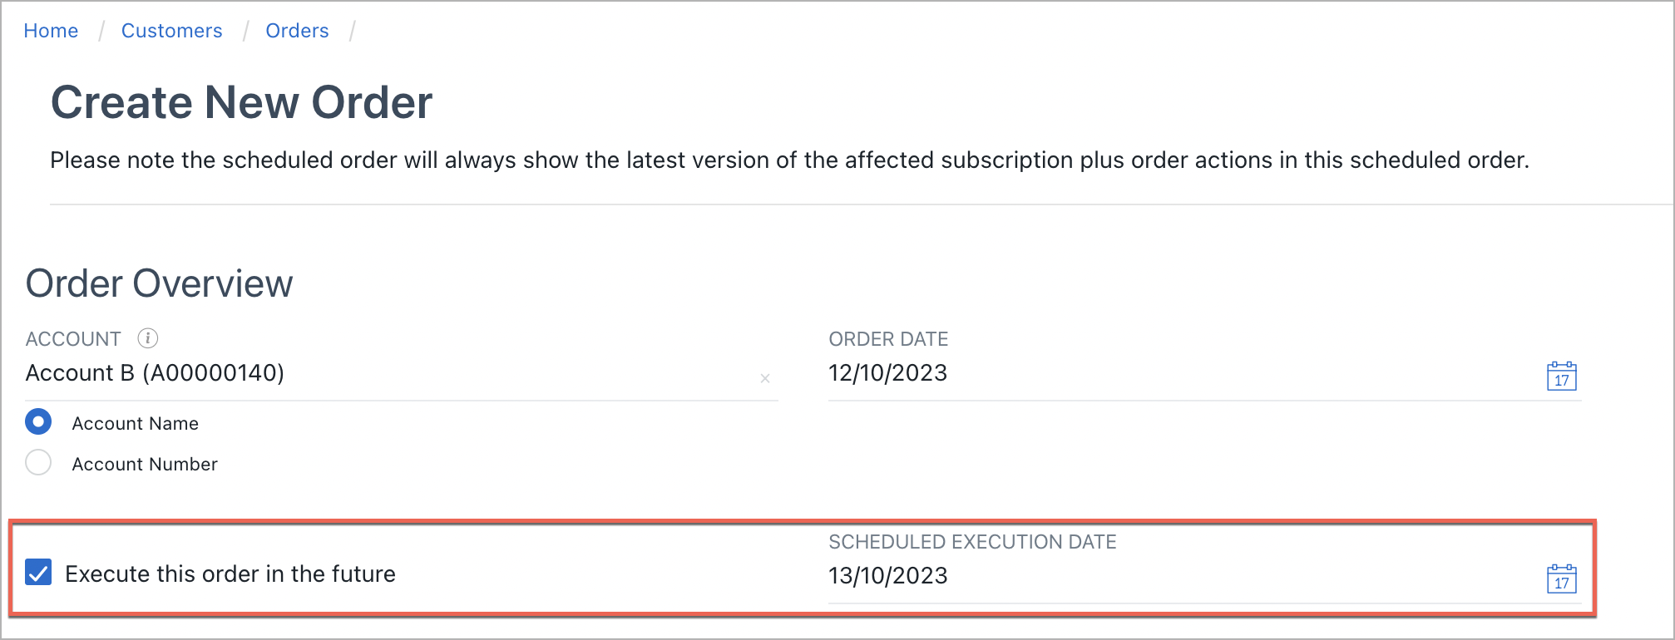Click the Order Overview section heading
Screen dimensions: 1675x640
[x=159, y=284]
